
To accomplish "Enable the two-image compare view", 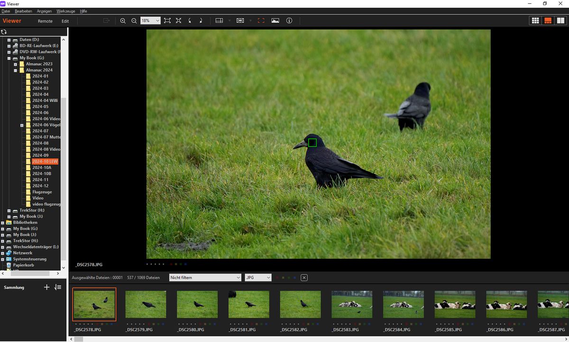I will [560, 20].
